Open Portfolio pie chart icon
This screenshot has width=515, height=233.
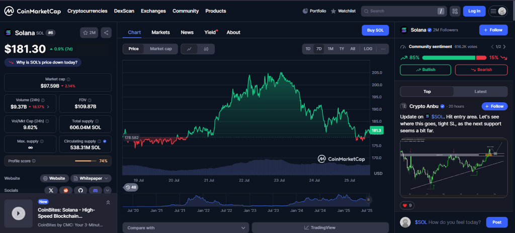pyautogui.click(x=305, y=11)
